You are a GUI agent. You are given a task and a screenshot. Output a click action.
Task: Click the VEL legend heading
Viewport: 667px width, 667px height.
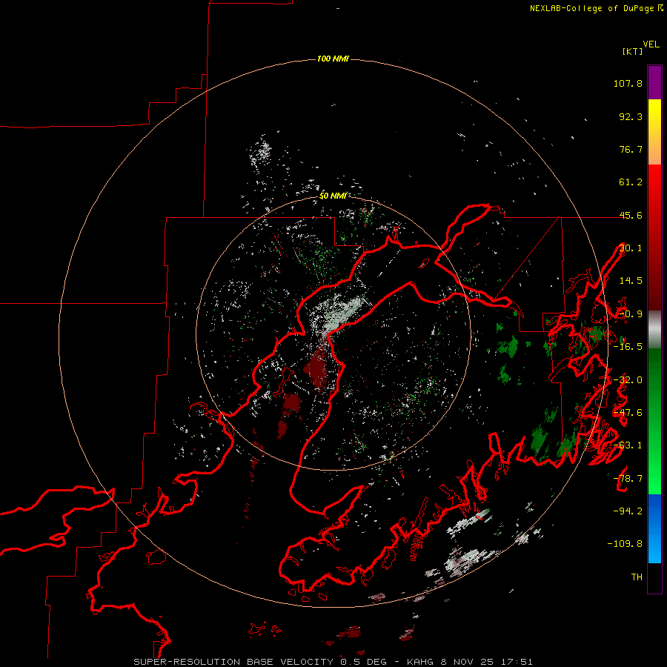tap(651, 44)
